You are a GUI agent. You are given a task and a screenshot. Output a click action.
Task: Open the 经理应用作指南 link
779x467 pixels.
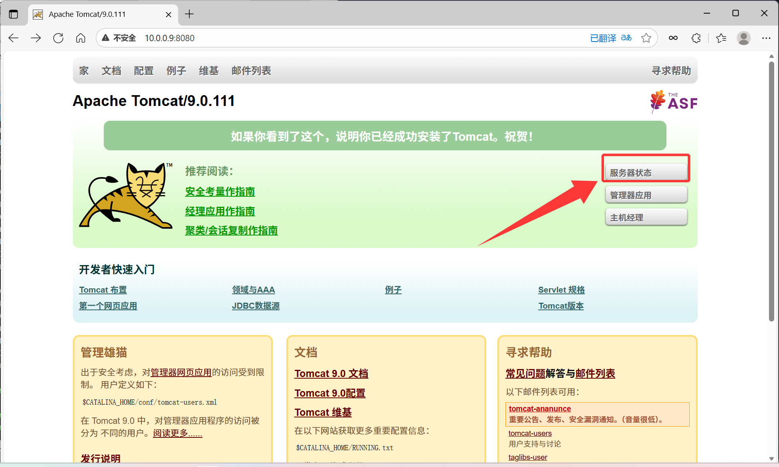point(220,211)
